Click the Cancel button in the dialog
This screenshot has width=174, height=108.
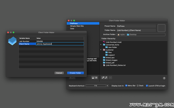pos(59,73)
